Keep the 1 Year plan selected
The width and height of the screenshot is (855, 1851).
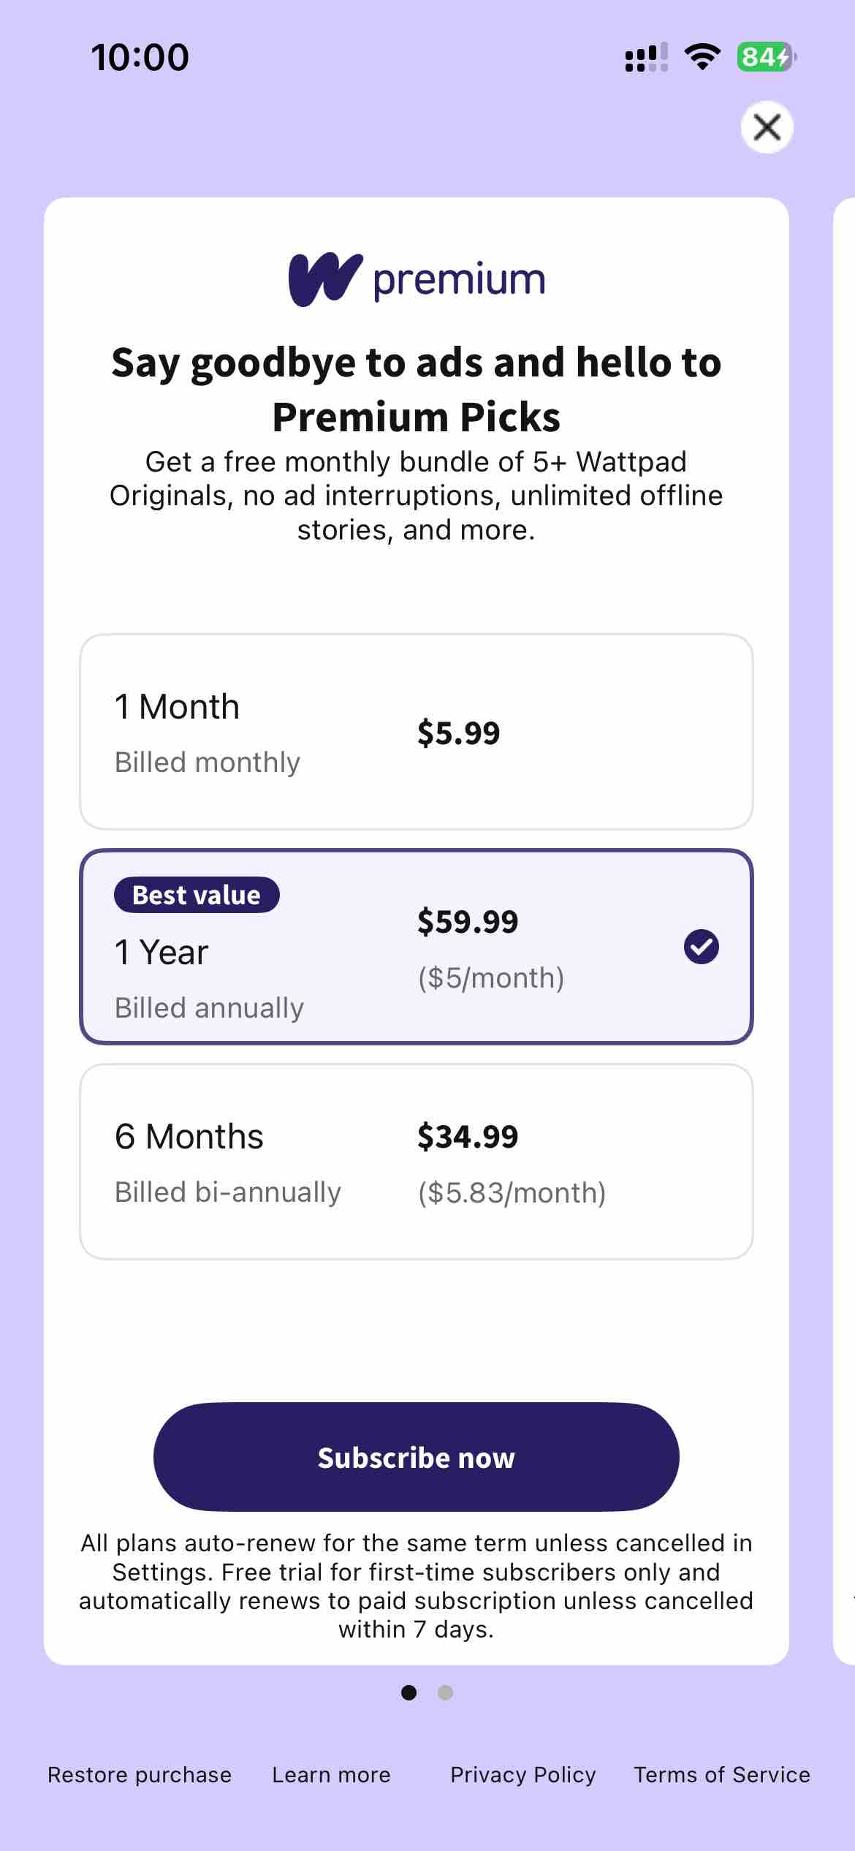415,945
